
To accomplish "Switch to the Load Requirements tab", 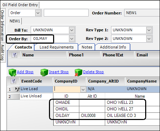I will [57, 47].
